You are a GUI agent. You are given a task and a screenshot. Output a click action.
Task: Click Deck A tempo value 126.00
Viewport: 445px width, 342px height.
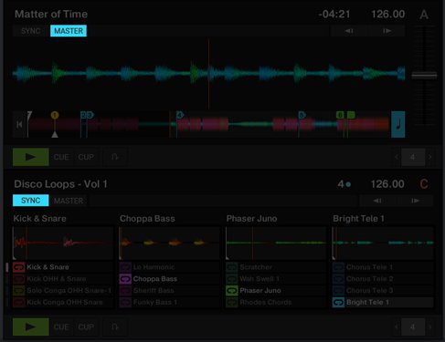pos(388,14)
